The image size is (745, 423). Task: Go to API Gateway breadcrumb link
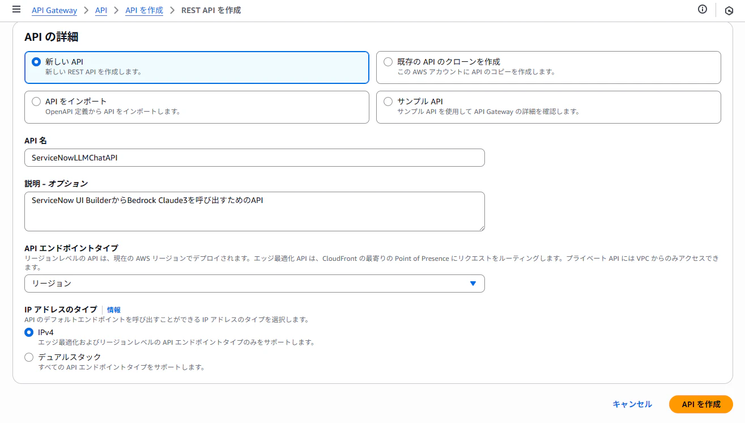click(55, 10)
